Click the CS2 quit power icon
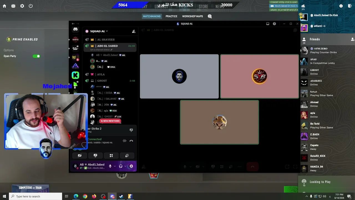This screenshot has height=200, width=355. pyautogui.click(x=31, y=6)
